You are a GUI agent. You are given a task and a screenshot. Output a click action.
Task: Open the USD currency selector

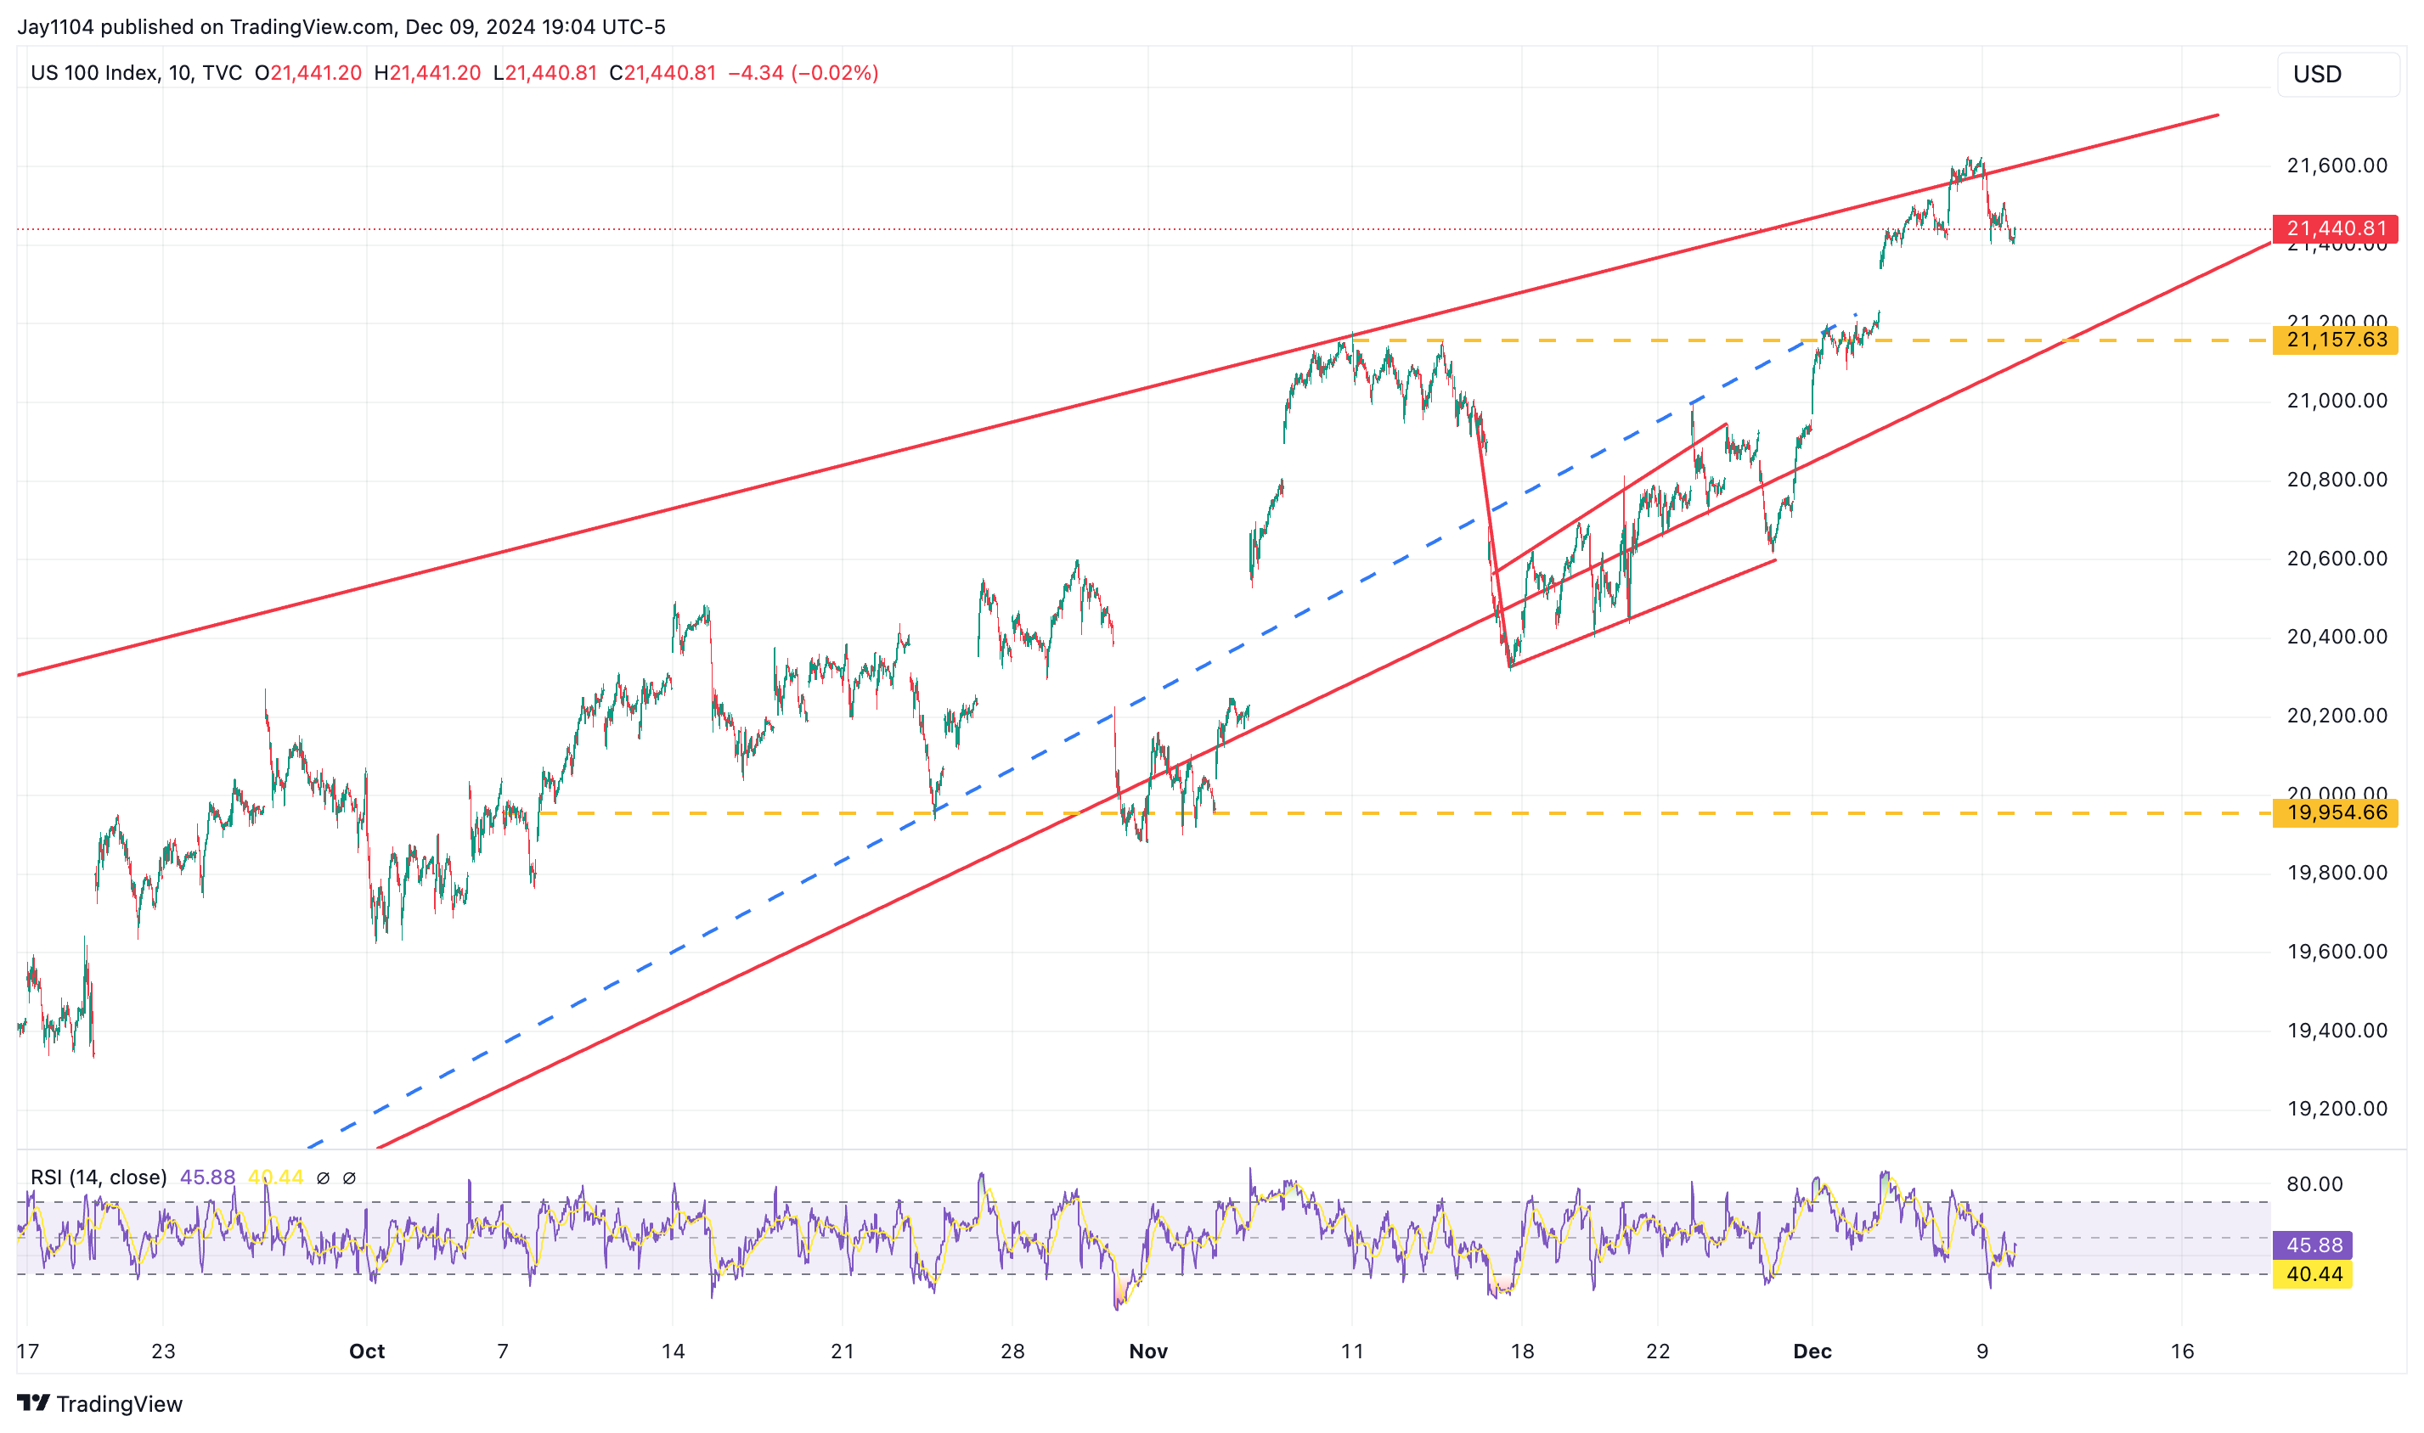(x=2338, y=75)
